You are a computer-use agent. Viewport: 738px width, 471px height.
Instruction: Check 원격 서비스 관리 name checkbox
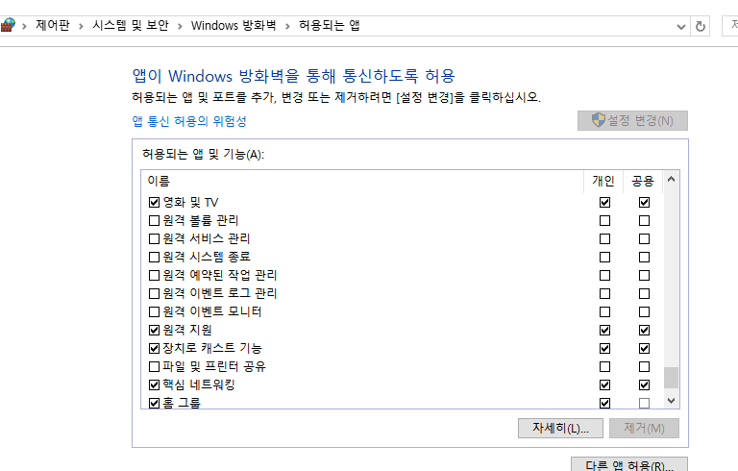154,238
